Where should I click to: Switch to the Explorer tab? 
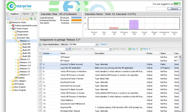click(x=15, y=14)
